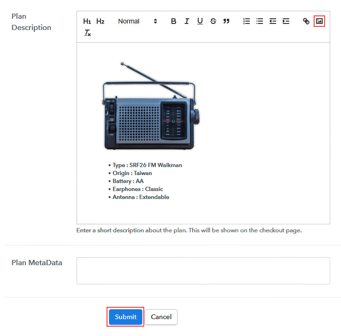This screenshot has width=341, height=336.
Task: Insert a hyperlink
Action: click(306, 21)
